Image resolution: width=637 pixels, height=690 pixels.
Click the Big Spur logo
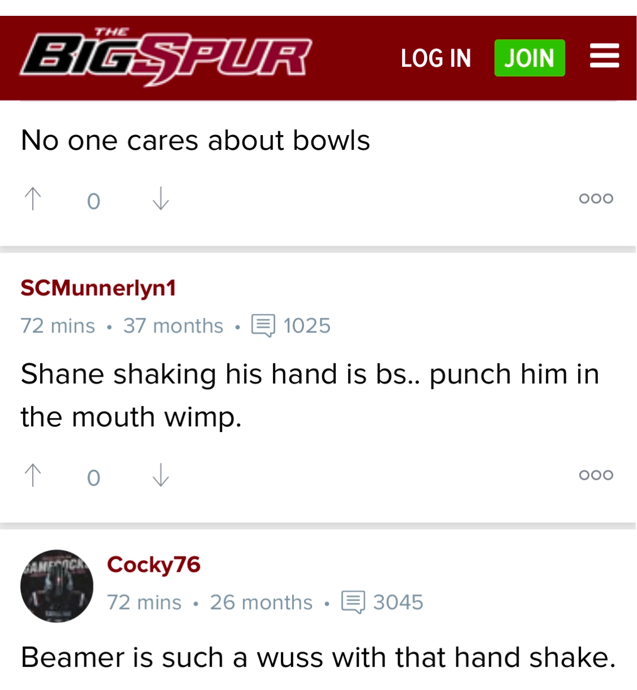[166, 58]
